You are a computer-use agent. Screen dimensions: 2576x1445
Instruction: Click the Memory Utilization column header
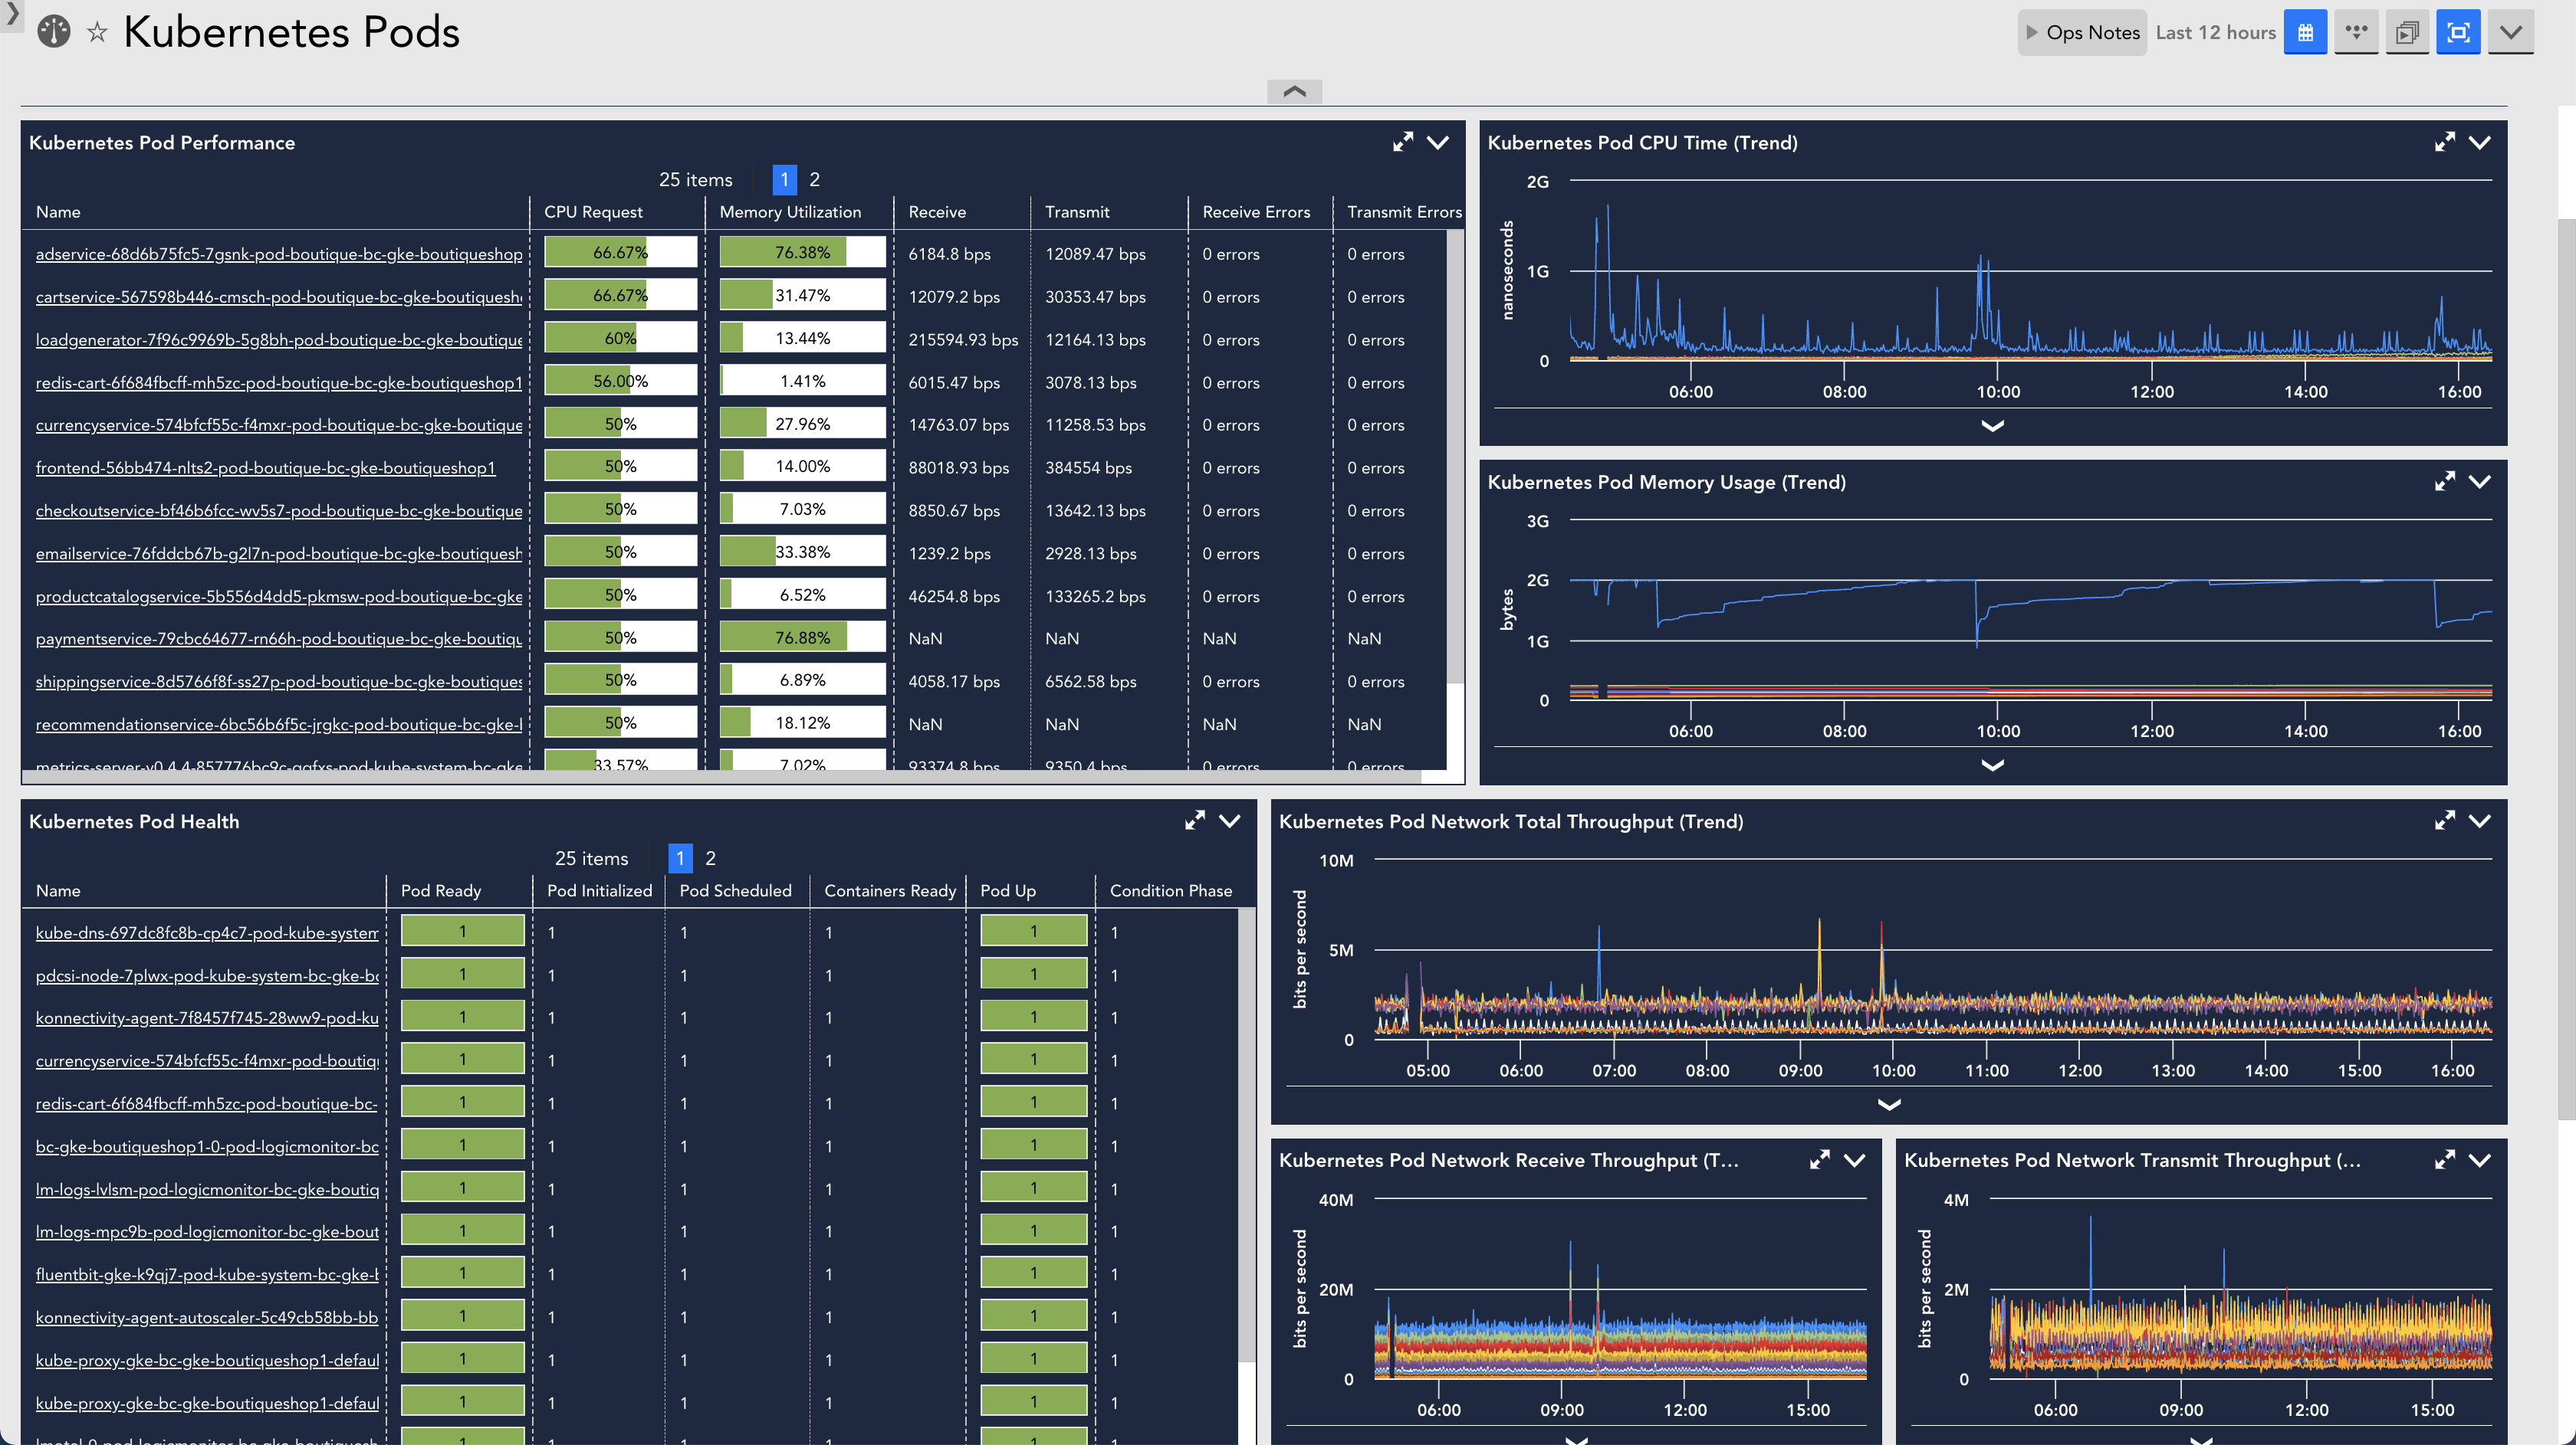[x=790, y=212]
